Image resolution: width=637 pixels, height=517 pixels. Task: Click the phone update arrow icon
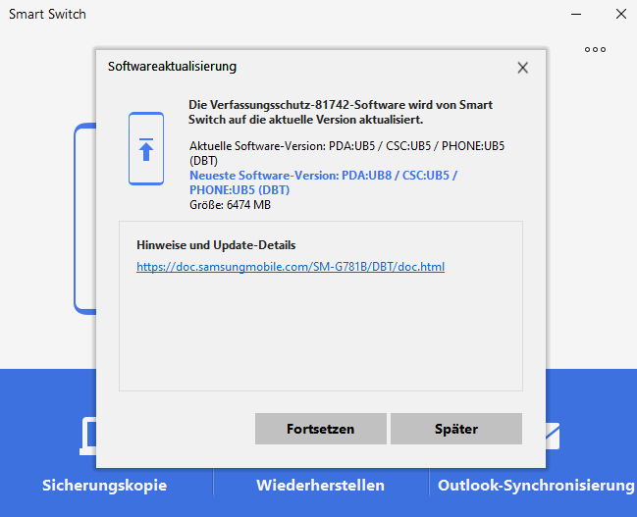tap(146, 149)
